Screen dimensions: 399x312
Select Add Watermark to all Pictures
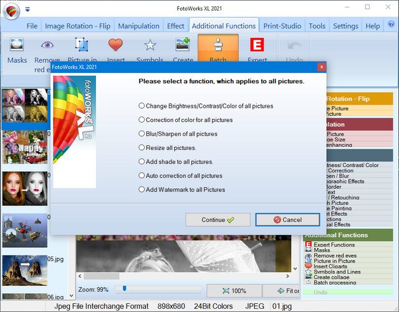[142, 189]
